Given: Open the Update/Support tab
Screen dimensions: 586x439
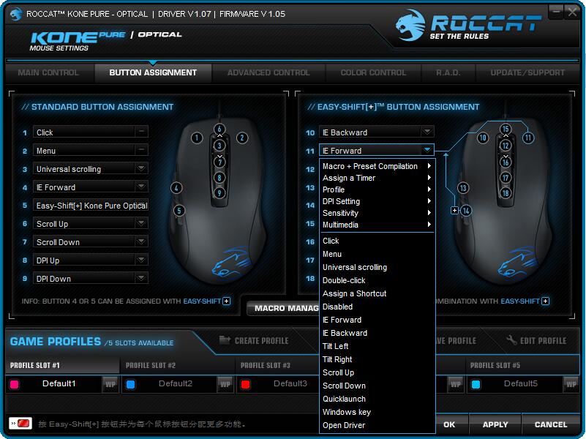Looking at the screenshot, I should point(527,72).
